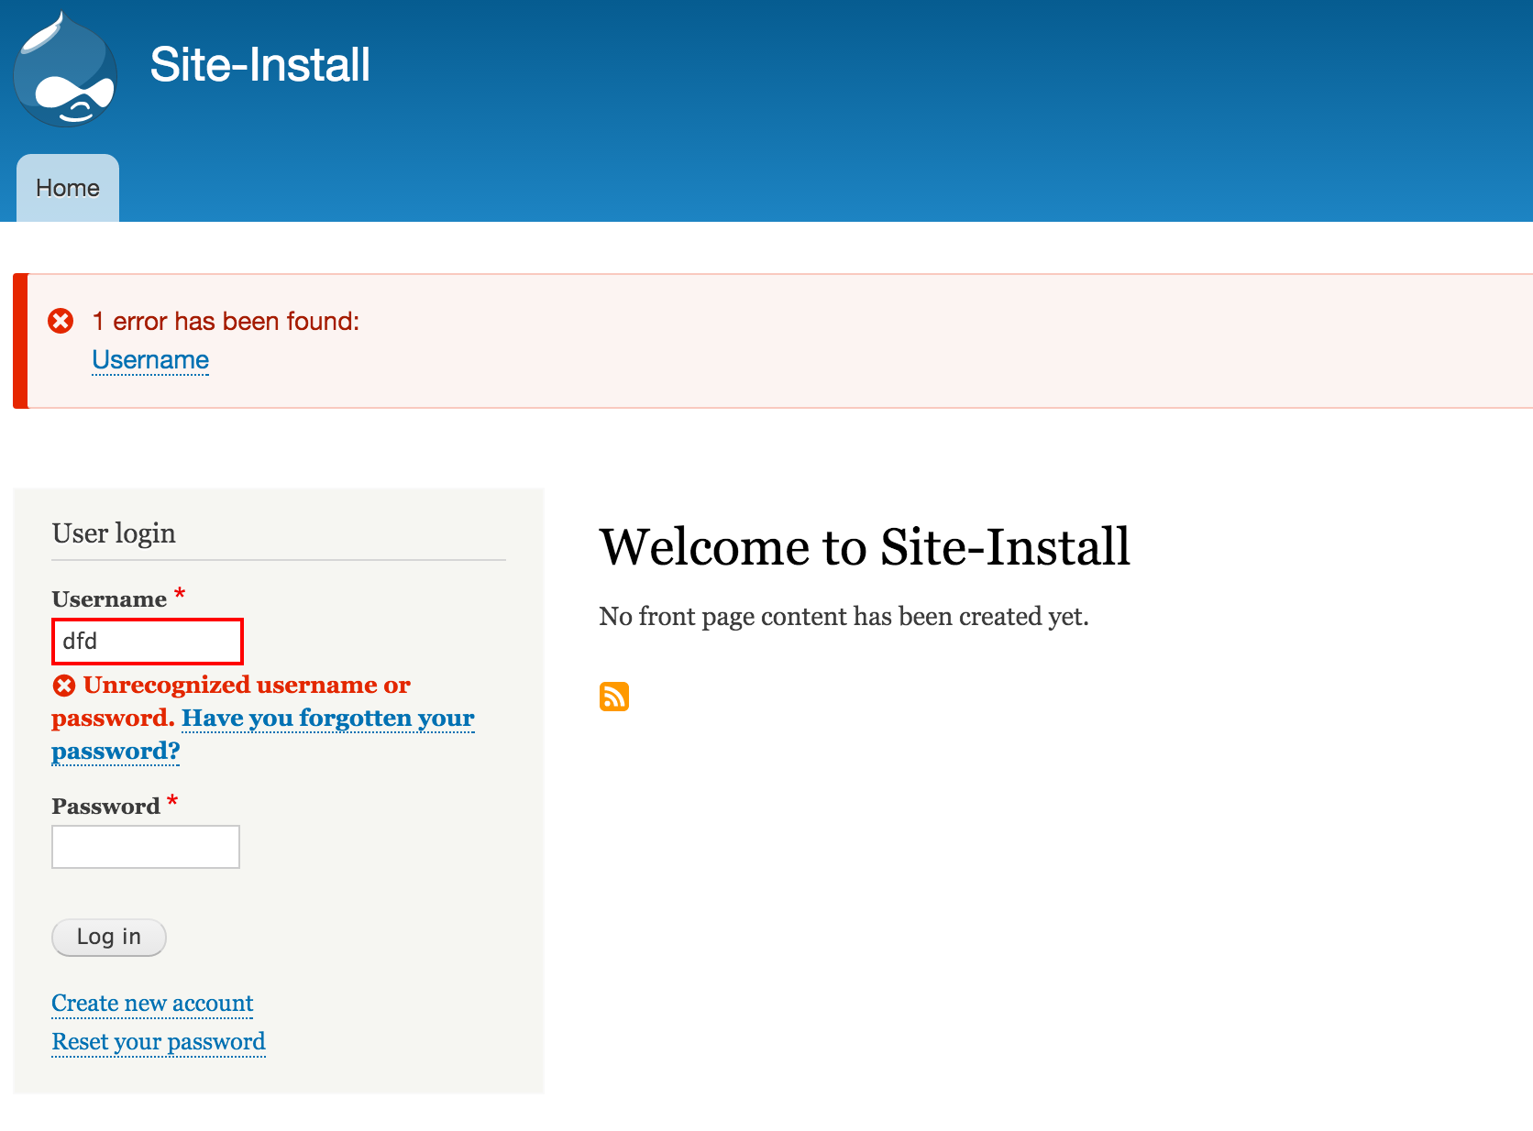Click the red error icon in banner

pos(61,321)
